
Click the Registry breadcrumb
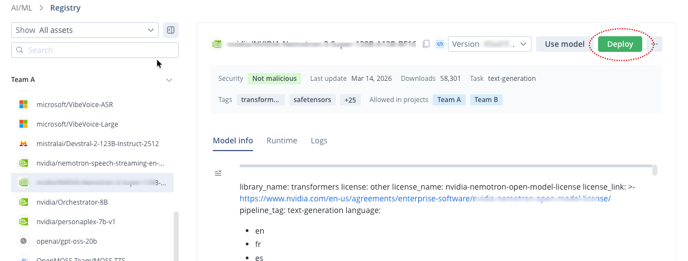pos(65,8)
